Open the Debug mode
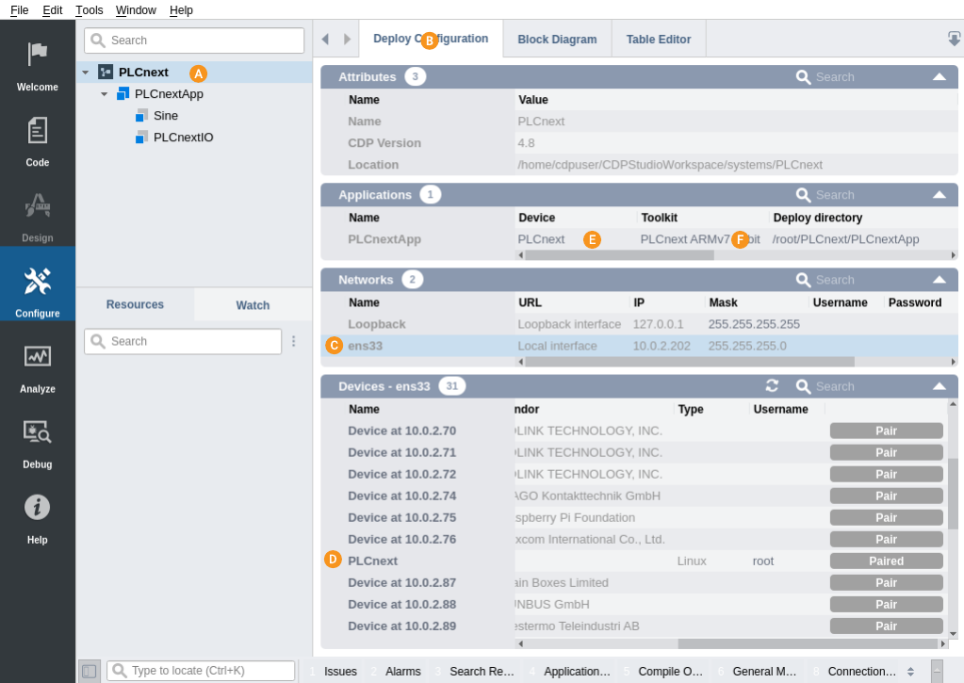 pyautogui.click(x=38, y=441)
